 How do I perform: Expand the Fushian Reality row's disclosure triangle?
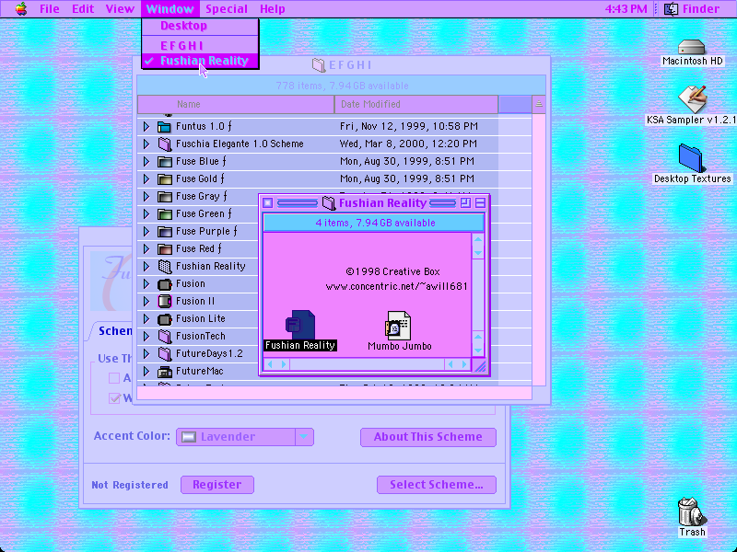click(146, 267)
